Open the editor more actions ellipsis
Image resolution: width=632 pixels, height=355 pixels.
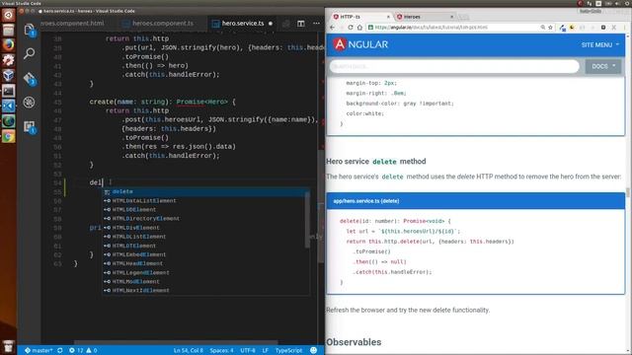tap(316, 24)
